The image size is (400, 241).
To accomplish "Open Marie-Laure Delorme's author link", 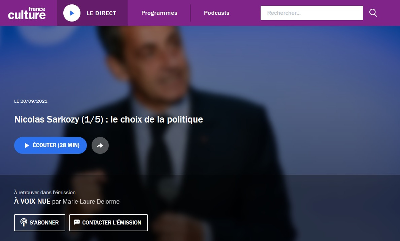I will 91,202.
